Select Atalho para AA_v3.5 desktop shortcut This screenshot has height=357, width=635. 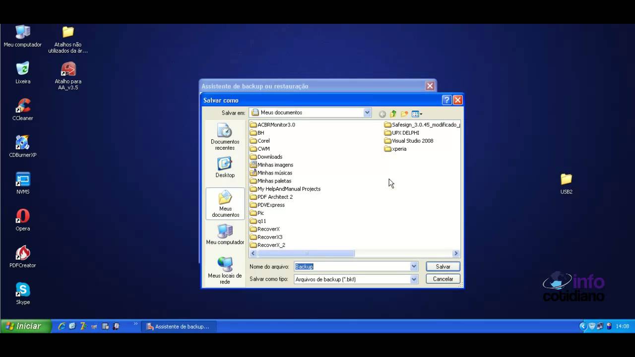pyautogui.click(x=68, y=76)
